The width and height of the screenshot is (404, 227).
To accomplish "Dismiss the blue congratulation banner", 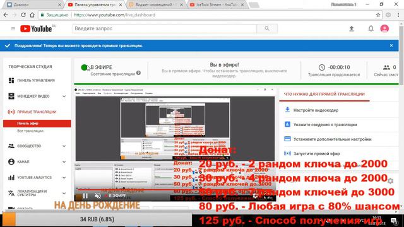I will coord(391,45).
